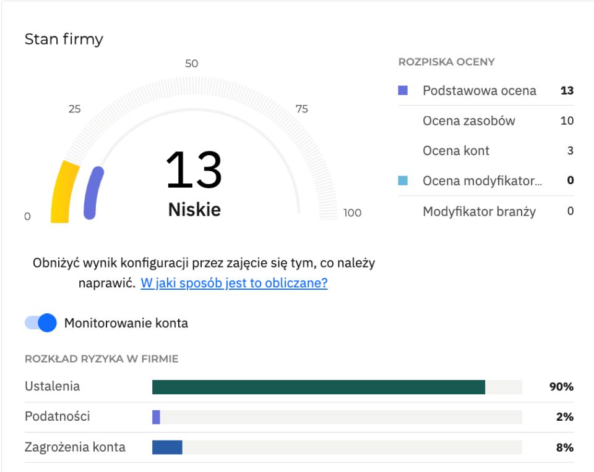Toggle the Monitorowanie konta switch

[x=41, y=323]
